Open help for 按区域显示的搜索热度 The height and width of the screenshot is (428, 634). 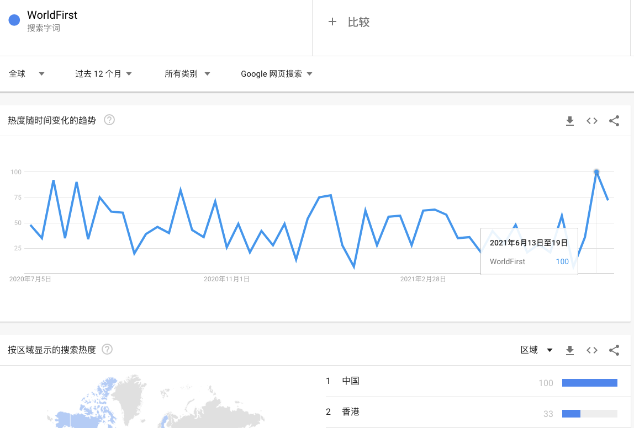click(107, 349)
